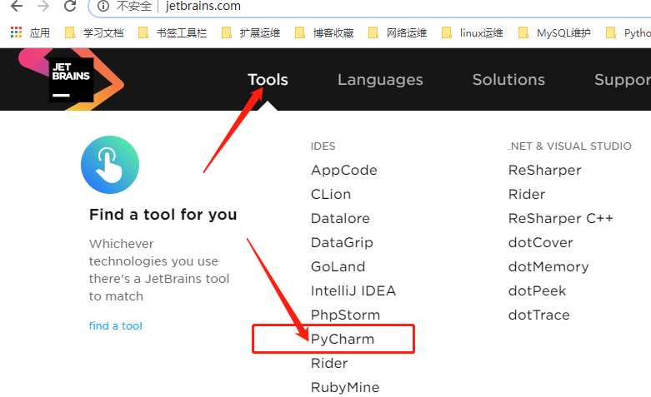651x397 pixels.
Task: Select ReSharper C++ link
Action: (560, 218)
